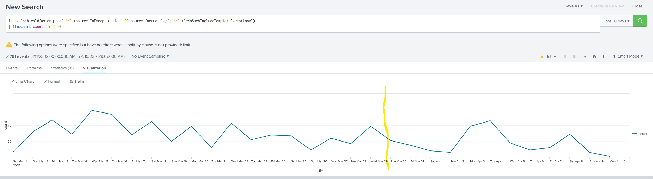Viewport: 653px width, 179px height.
Task: Run the search with the green magnifier button
Action: tap(640, 21)
